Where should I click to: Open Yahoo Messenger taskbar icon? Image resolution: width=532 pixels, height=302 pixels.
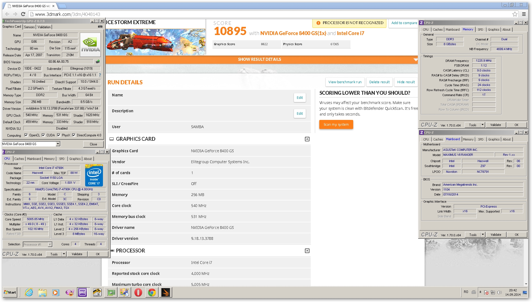pyautogui.click(x=70, y=292)
